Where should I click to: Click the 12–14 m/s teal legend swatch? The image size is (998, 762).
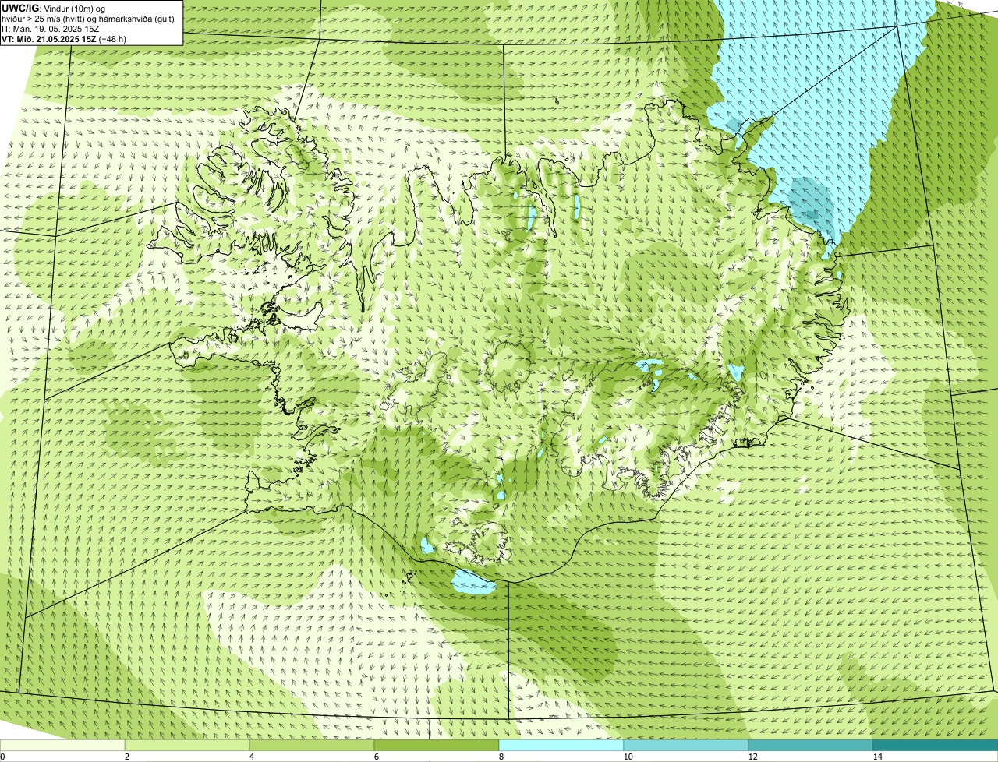811,746
